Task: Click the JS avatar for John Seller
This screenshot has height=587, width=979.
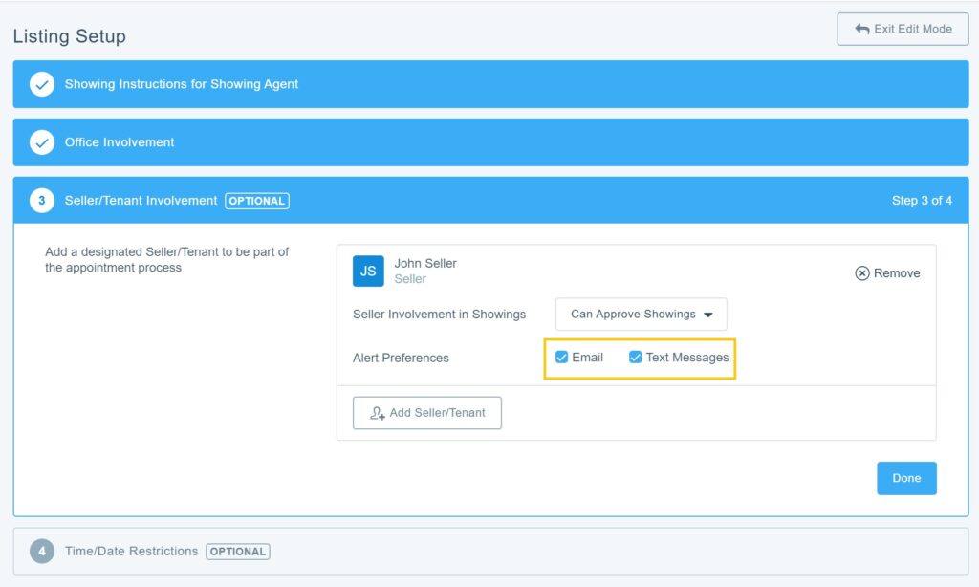Action: click(368, 272)
